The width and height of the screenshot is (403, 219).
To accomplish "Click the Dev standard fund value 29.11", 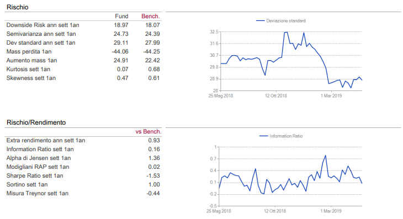I will click(121, 42).
